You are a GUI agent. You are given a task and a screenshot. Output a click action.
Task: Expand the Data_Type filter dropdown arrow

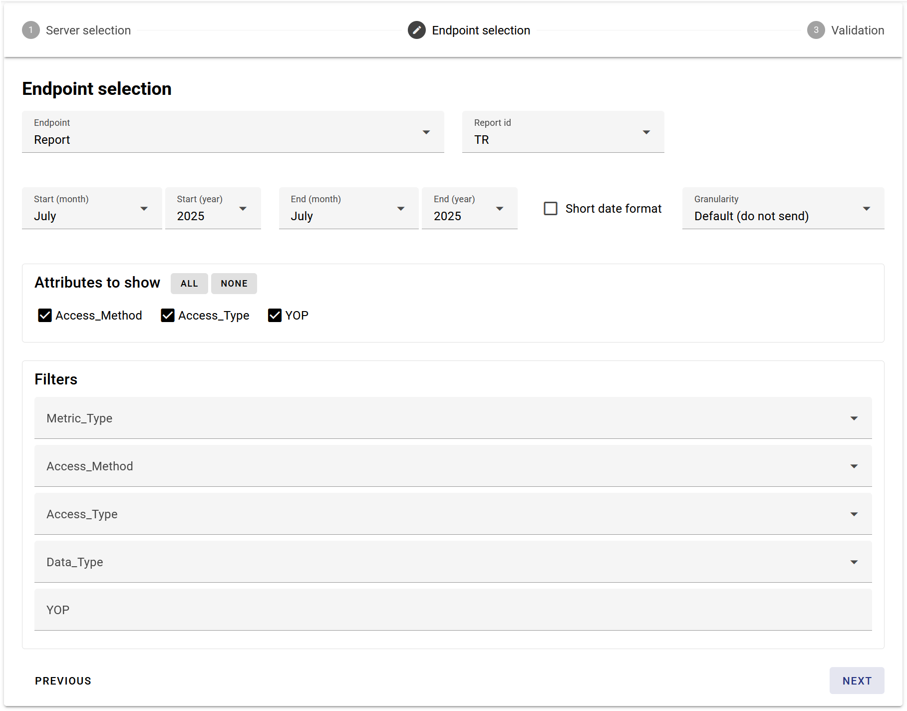854,562
